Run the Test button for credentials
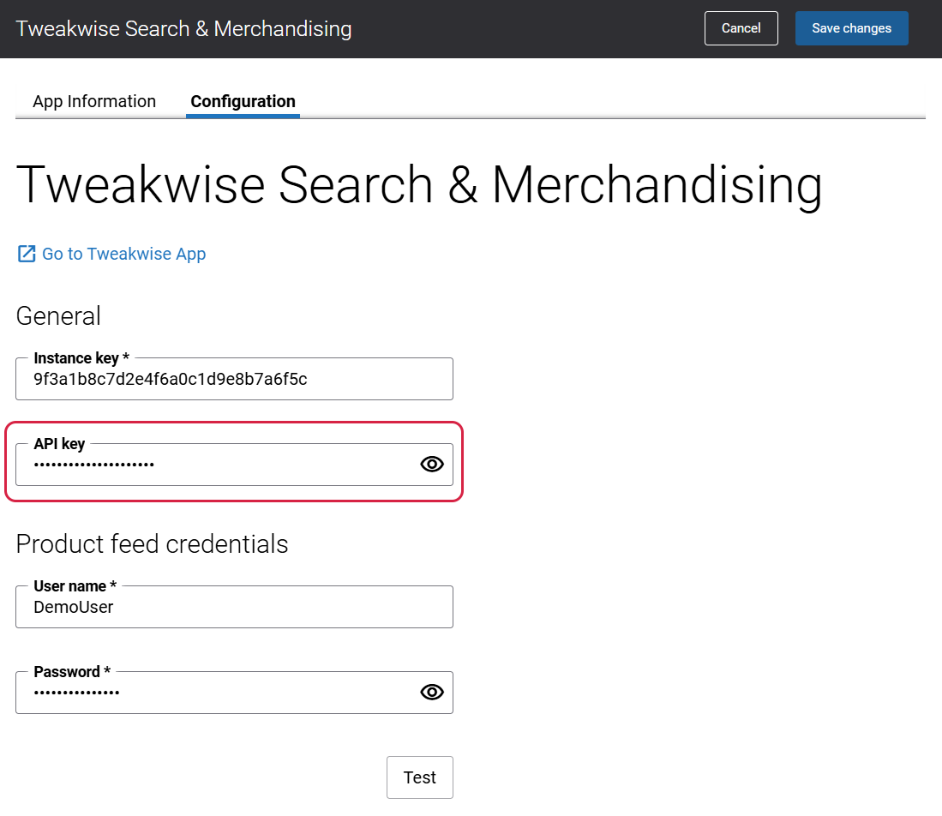This screenshot has width=942, height=816. tap(420, 777)
